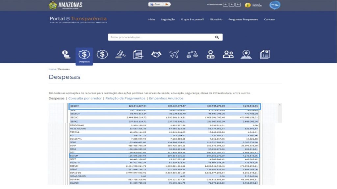Increase font size with A+ button

[238, 5]
